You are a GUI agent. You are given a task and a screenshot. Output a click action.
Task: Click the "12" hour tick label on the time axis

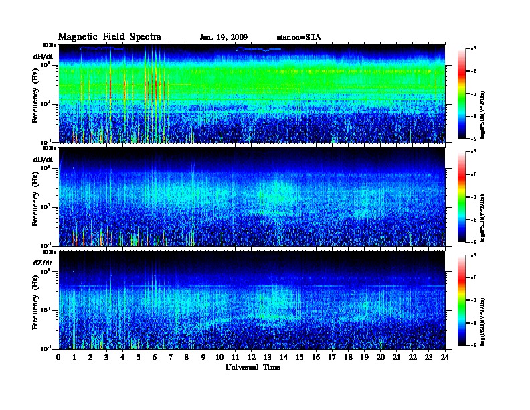[252, 358]
